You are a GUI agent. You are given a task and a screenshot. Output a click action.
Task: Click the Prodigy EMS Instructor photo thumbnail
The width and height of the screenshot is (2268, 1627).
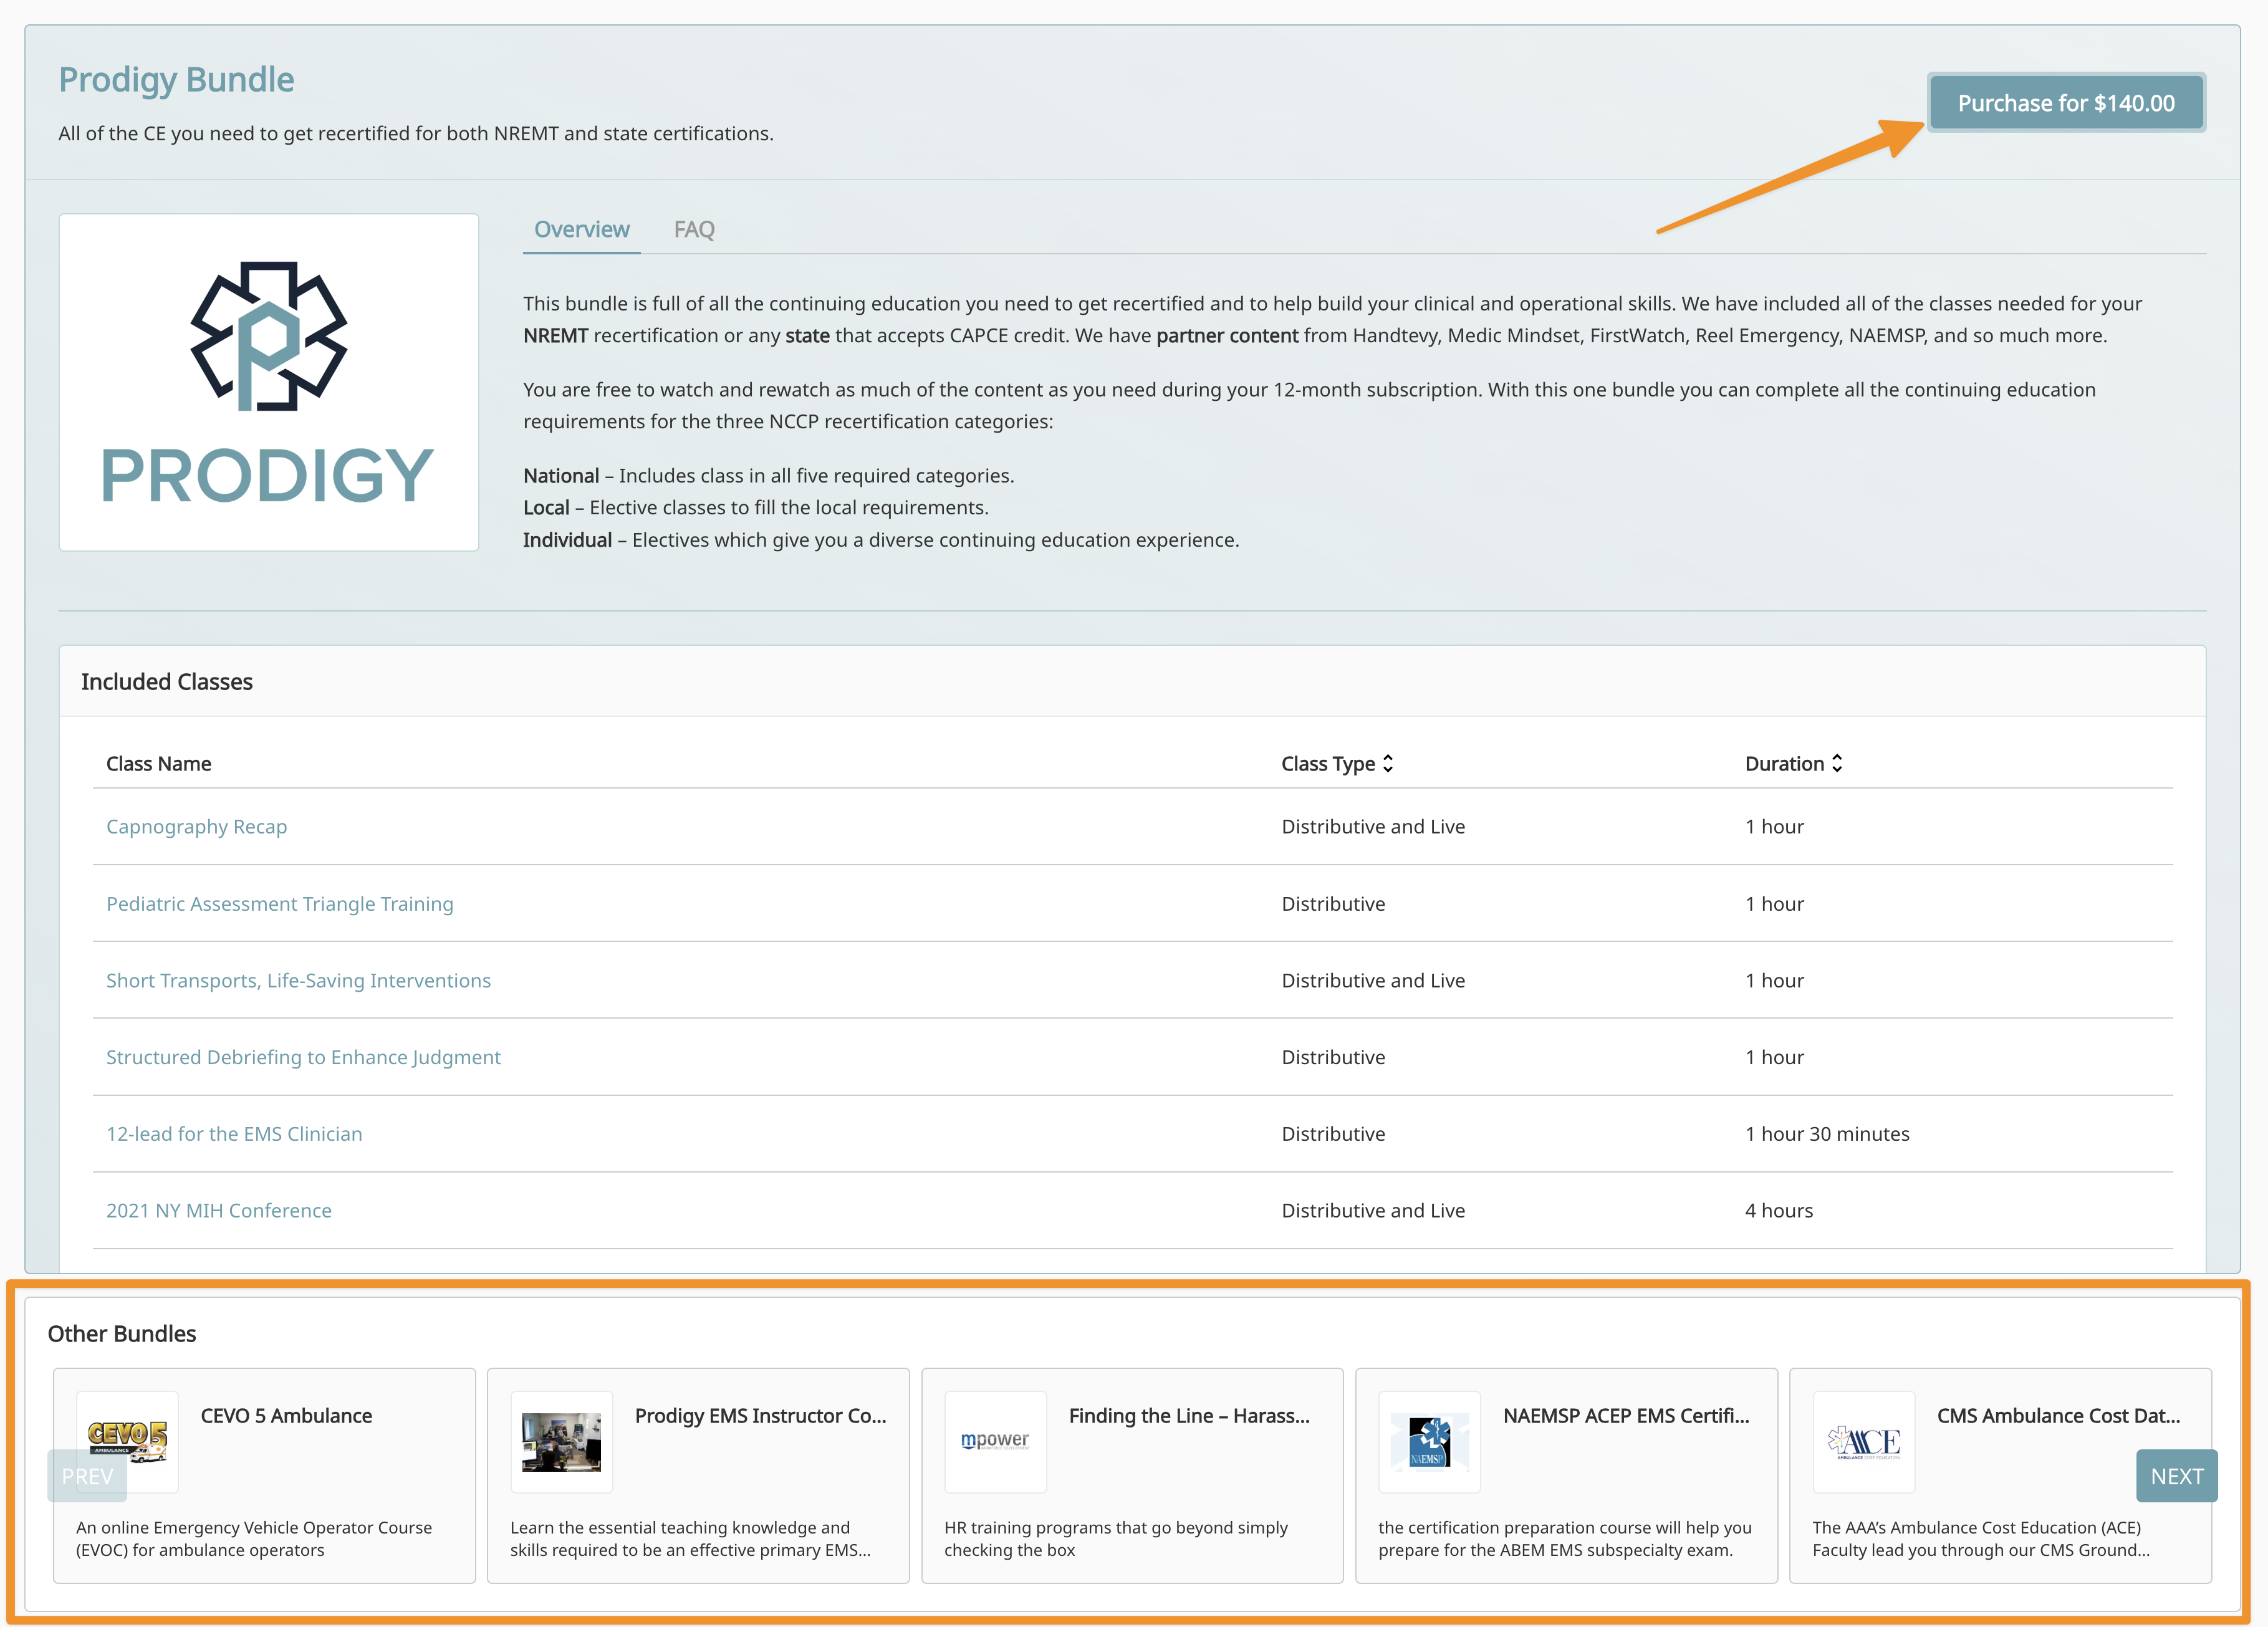pyautogui.click(x=562, y=1442)
